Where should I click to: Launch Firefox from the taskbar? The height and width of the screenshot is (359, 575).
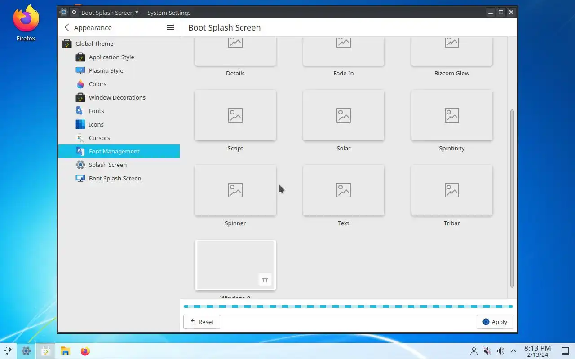(x=85, y=351)
